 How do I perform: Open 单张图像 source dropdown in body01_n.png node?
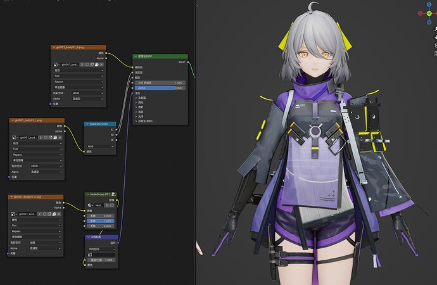[x=36, y=237]
